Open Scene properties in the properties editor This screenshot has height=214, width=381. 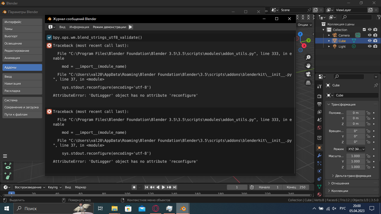coord(319,119)
